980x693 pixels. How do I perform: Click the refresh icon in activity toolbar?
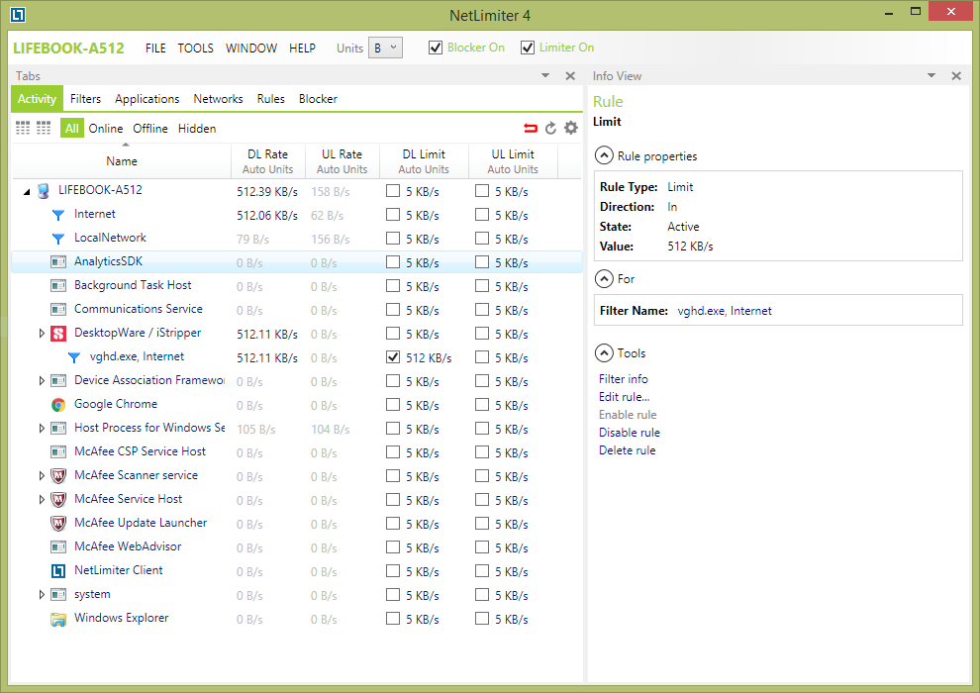point(550,128)
